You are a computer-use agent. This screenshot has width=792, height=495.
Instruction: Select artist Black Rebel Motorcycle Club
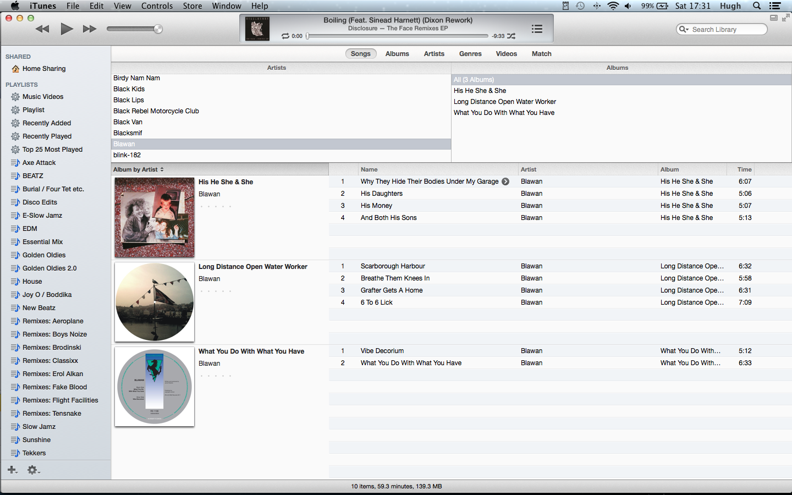click(x=281, y=111)
